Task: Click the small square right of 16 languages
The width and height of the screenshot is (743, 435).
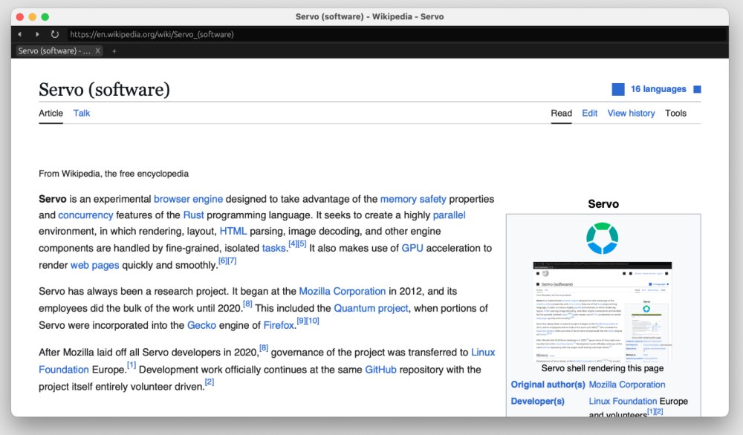Action: [x=697, y=90]
